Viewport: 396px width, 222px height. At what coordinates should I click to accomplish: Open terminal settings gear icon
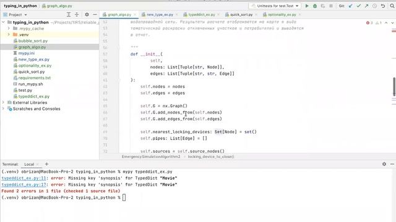(384, 164)
